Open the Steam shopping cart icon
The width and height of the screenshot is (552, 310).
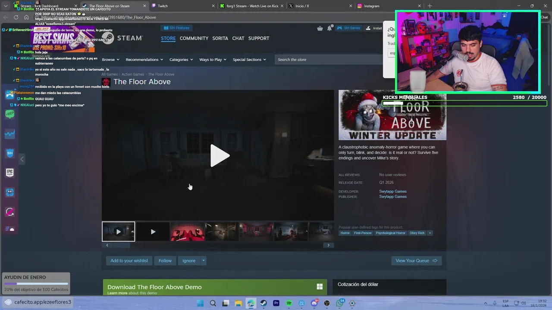320,28
